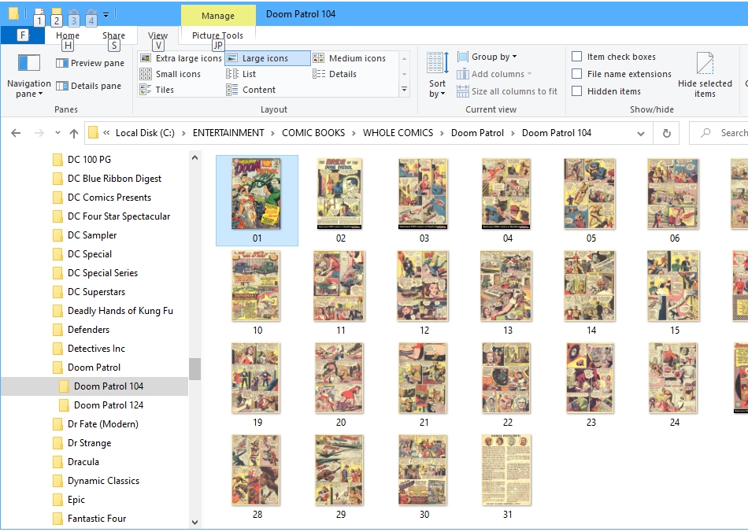748x532 pixels.
Task: Click the DC 100 PG folder icon
Action: click(x=57, y=160)
